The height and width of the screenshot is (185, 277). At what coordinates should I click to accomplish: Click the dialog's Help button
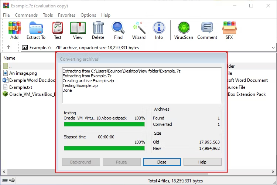pos(202,162)
